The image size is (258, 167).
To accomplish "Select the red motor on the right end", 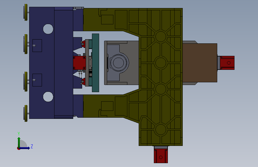I will [227, 63].
